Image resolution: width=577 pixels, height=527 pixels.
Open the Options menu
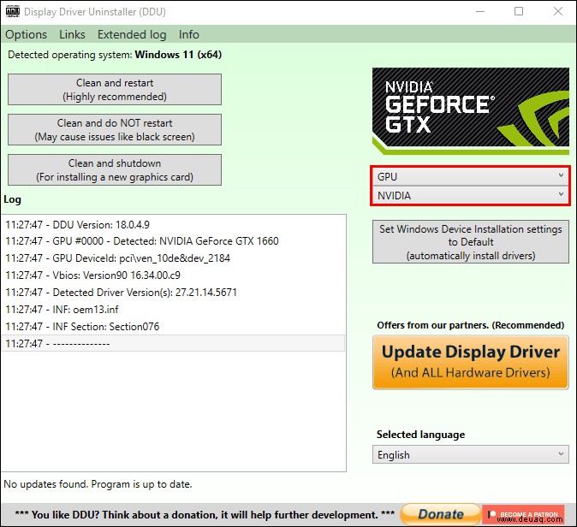(x=27, y=34)
